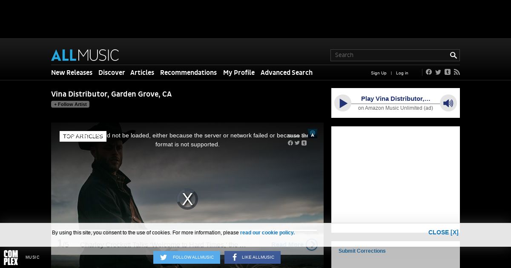Click the AllMusic logo
The image size is (511, 268).
click(85, 55)
